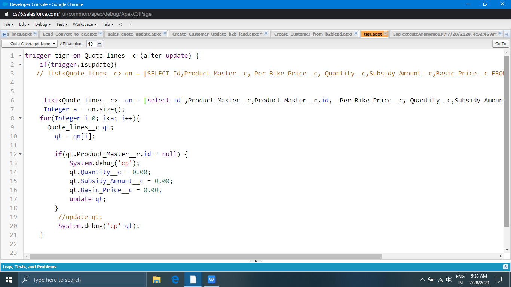Show hidden system tray icons
The image size is (511, 287).
pyautogui.click(x=422, y=280)
